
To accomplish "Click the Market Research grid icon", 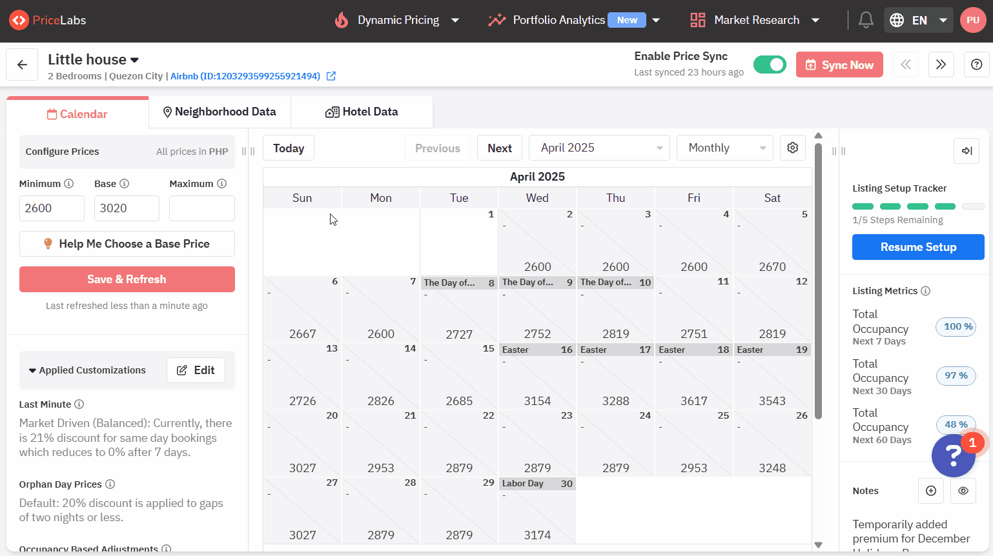I will pos(698,20).
